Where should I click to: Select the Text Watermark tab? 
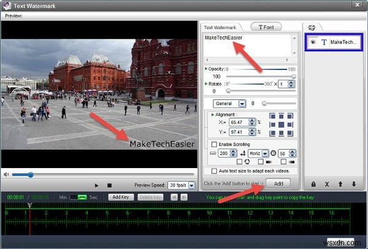pyautogui.click(x=220, y=28)
